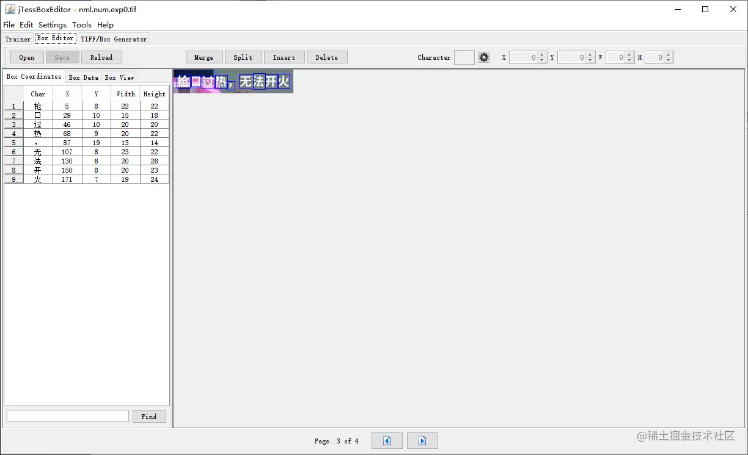Click the Merge button
Viewport: 748px width, 455px height.
(204, 57)
